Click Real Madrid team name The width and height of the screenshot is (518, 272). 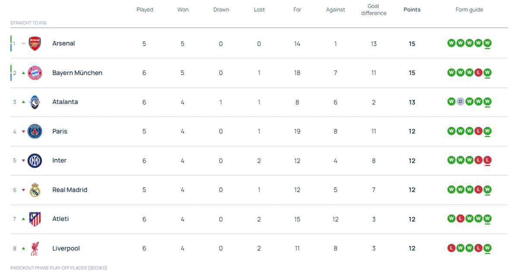pyautogui.click(x=69, y=190)
